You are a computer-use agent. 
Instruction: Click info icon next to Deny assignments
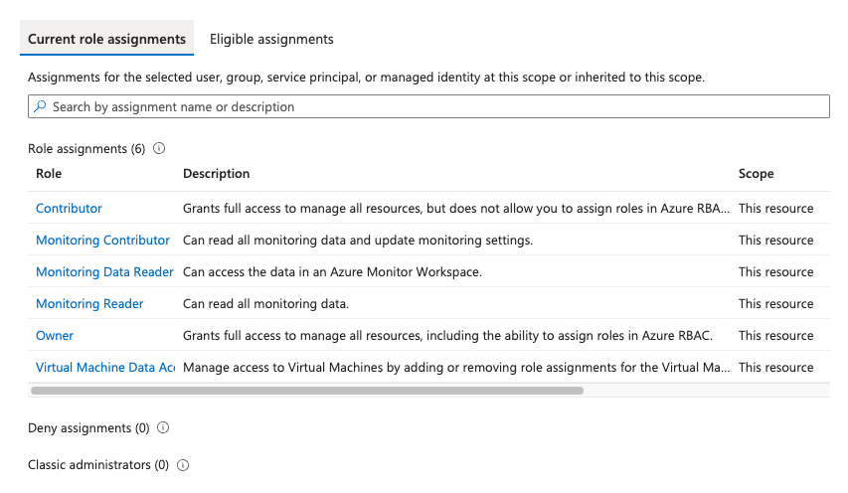(163, 428)
